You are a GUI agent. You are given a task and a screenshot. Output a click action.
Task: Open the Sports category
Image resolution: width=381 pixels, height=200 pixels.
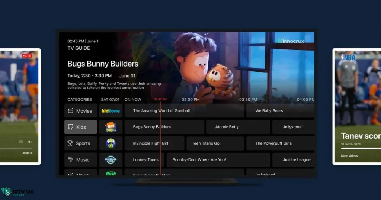point(81,143)
